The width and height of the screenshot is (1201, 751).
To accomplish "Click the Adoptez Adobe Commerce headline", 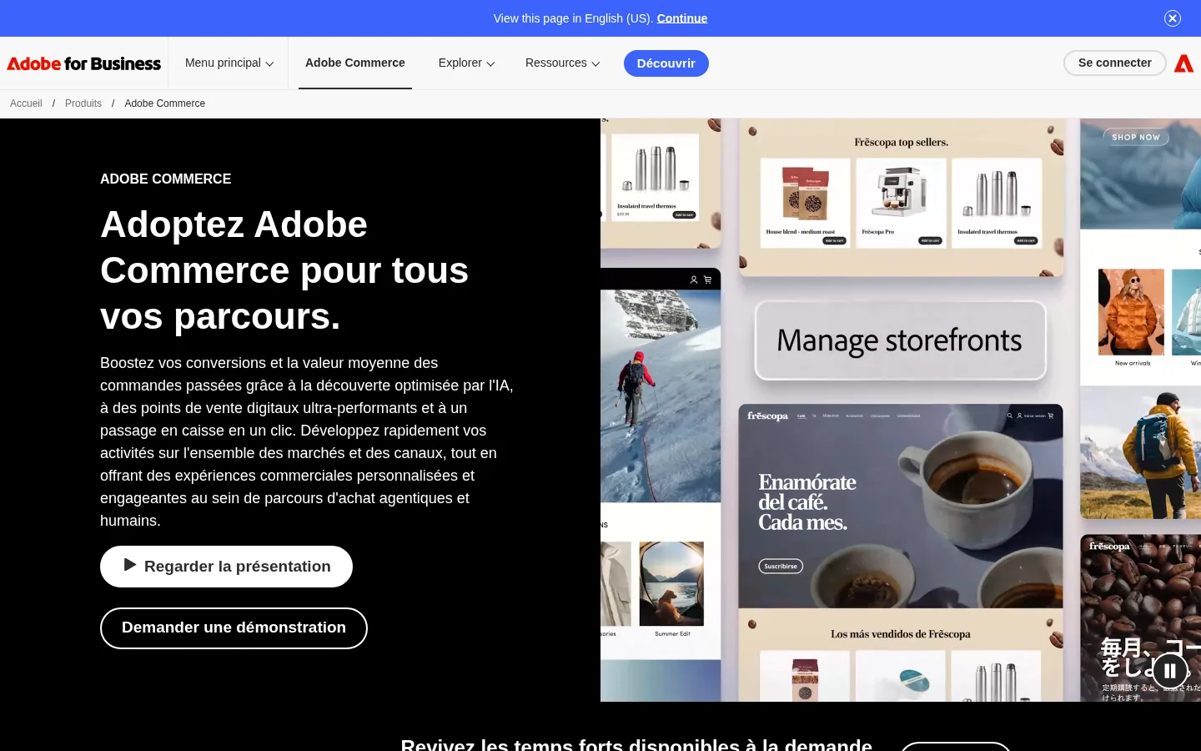I will tap(284, 270).
